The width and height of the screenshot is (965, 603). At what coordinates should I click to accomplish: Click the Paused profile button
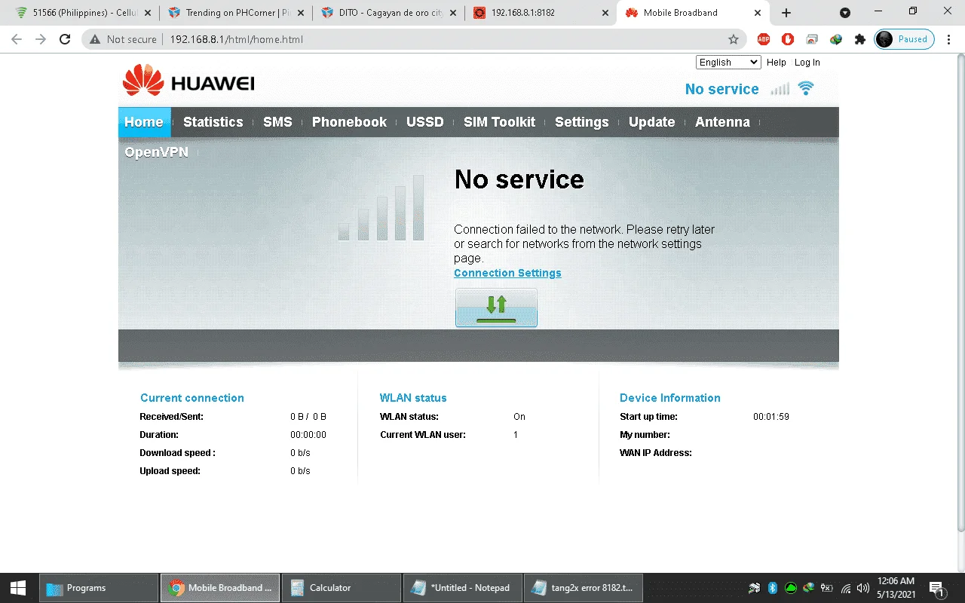(904, 39)
